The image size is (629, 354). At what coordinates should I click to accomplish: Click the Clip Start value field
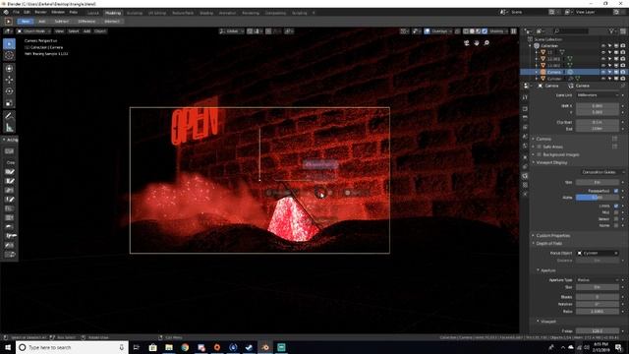tap(598, 122)
